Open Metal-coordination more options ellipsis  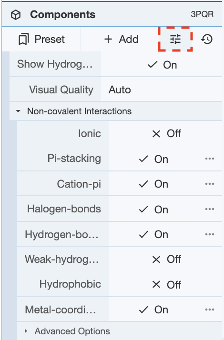coord(209,310)
